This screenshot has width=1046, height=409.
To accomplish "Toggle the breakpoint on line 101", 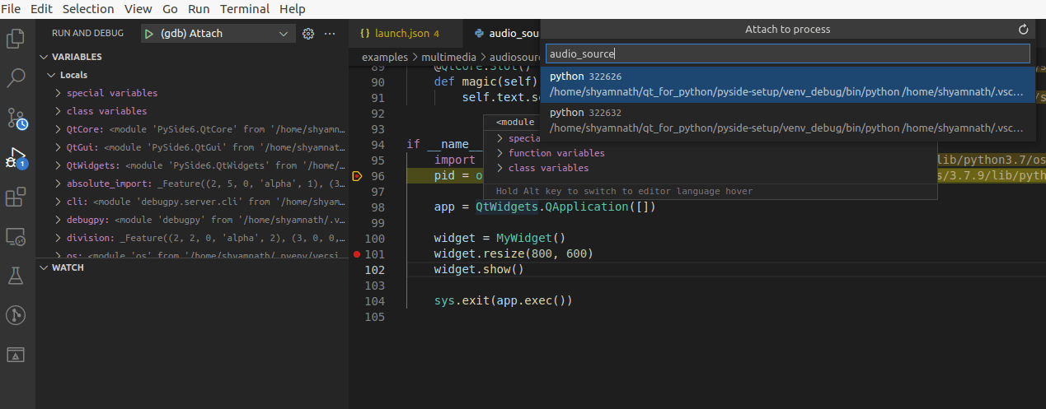I will click(x=357, y=254).
